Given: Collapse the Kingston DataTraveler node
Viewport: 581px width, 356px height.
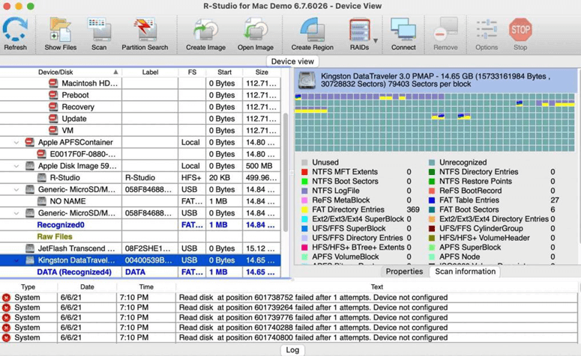Looking at the screenshot, I should click(16, 260).
